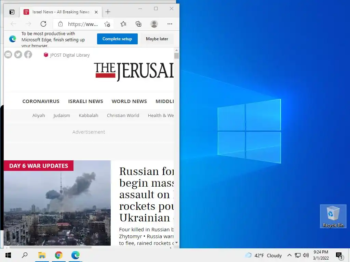Add this page to favorites star icon

tap(107, 24)
